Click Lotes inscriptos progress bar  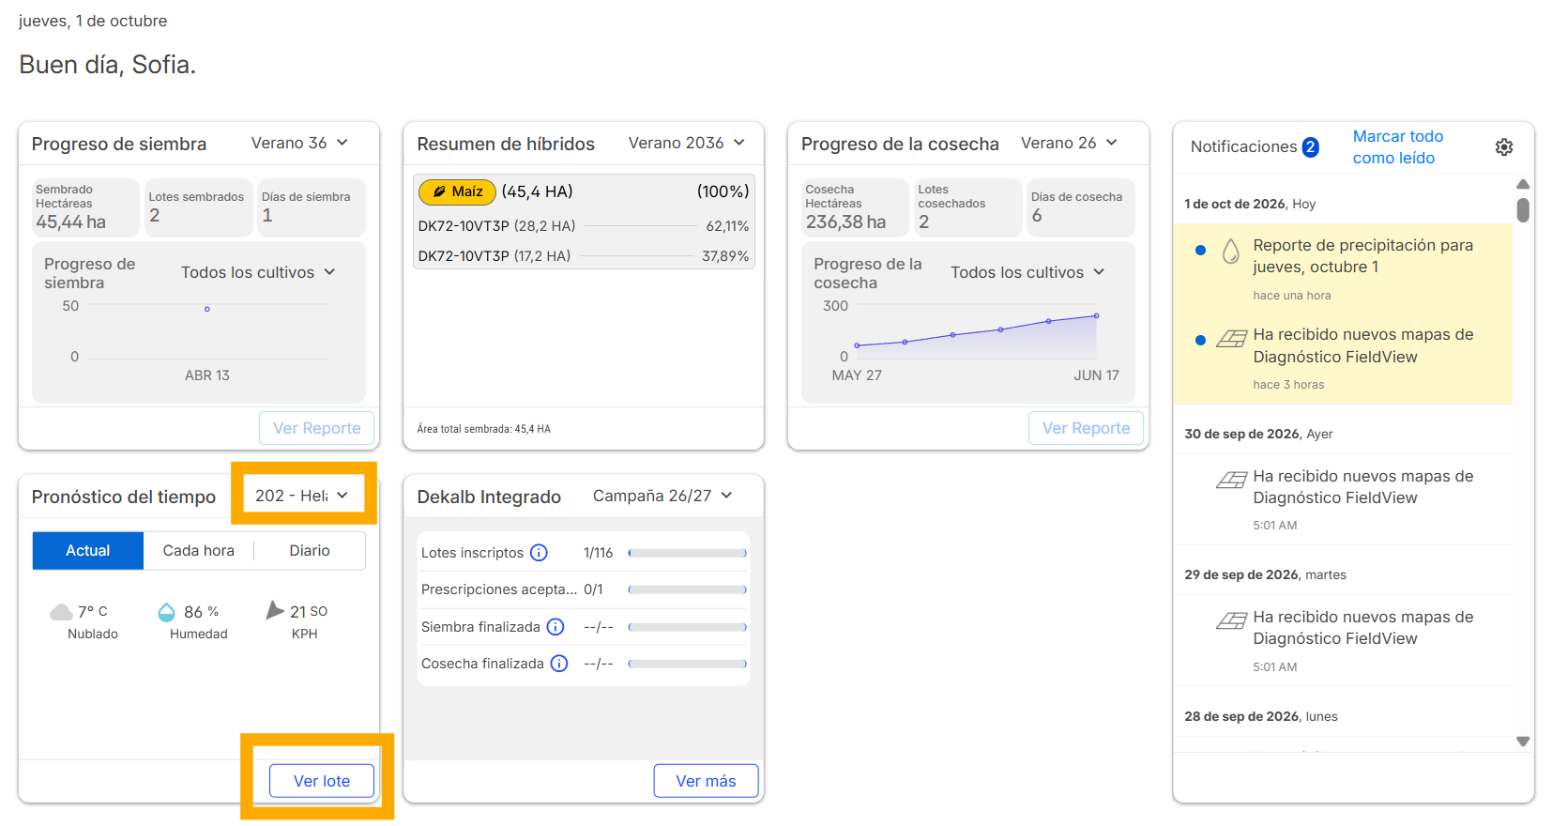click(688, 554)
